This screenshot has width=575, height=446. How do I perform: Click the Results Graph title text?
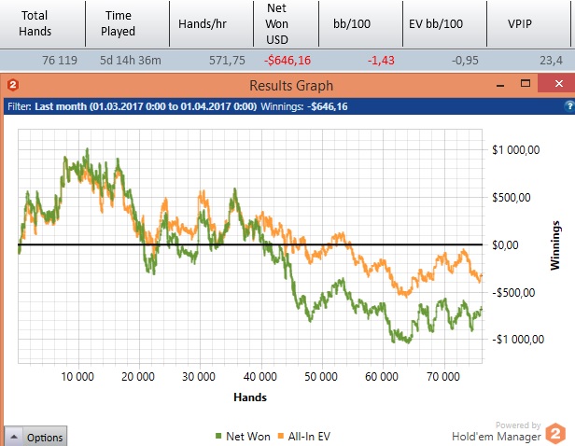[291, 86]
